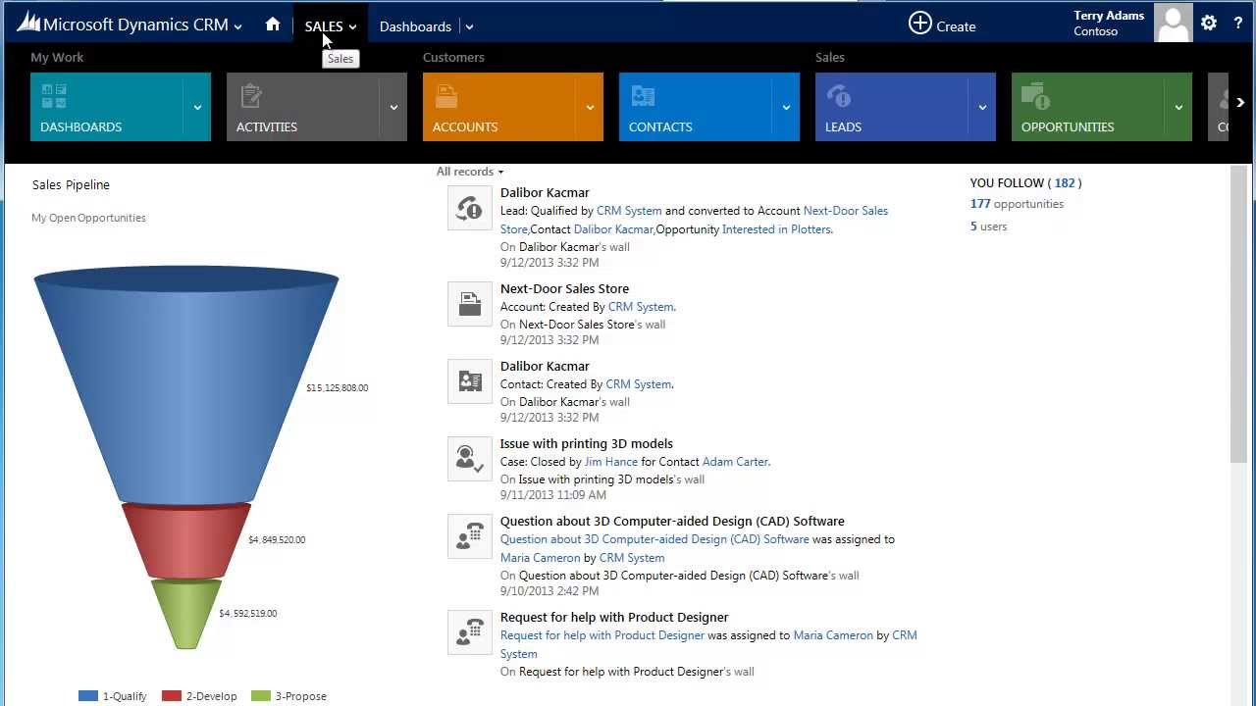Open Question about 3D CAD Software link
Viewport: 1256px width, 706px height.
pyautogui.click(x=654, y=539)
